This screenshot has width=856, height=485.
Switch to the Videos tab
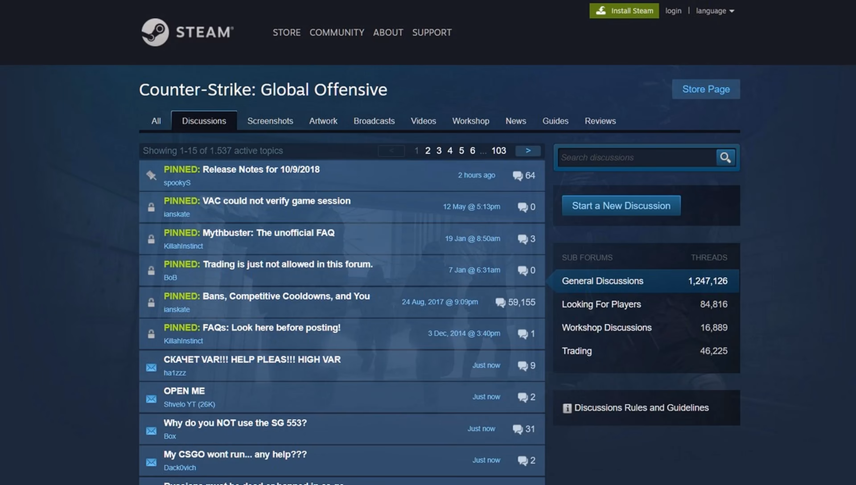(423, 121)
